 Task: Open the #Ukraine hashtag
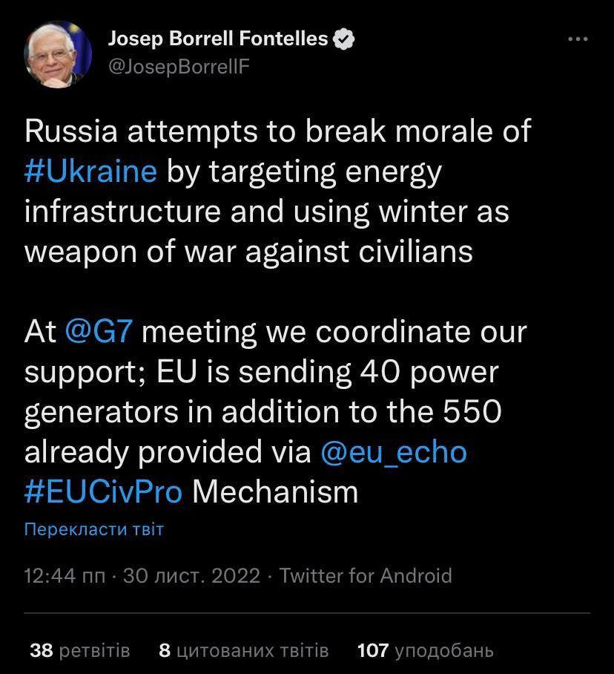90,171
